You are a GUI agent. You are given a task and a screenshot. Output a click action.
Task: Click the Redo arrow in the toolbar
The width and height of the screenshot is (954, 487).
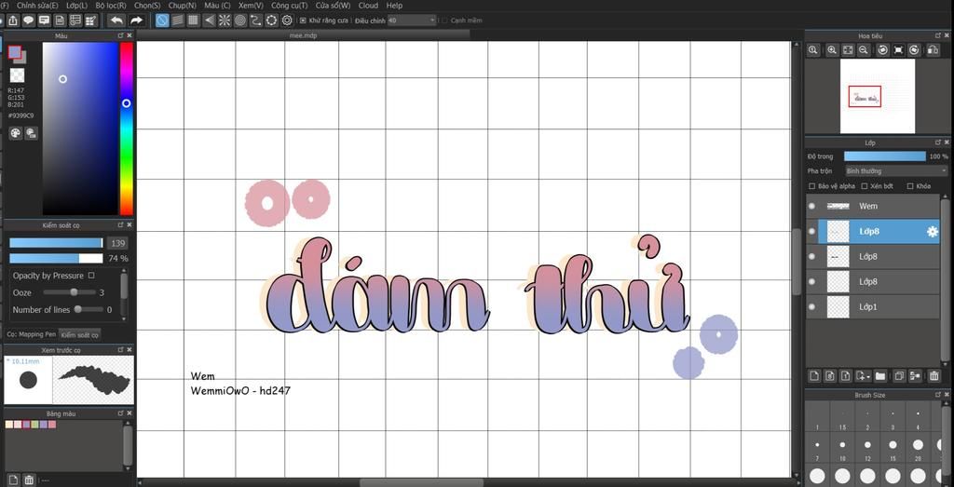136,20
